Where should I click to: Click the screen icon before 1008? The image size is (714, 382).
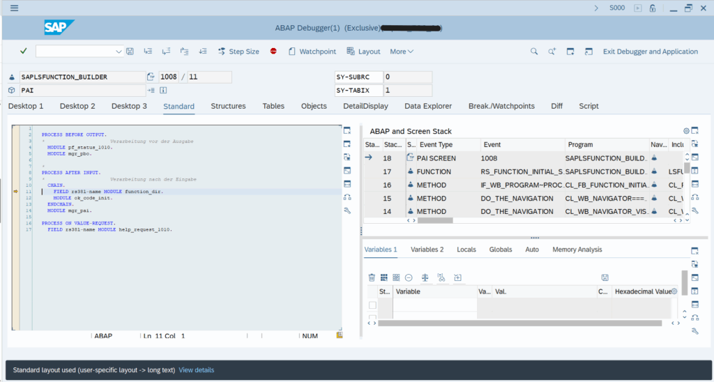[x=151, y=77]
